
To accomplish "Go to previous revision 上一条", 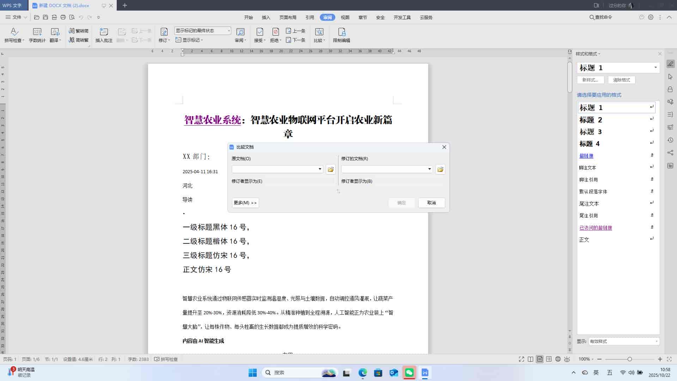I will [295, 31].
